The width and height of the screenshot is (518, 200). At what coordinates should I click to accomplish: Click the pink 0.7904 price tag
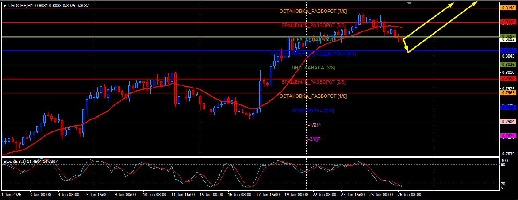[508, 122]
